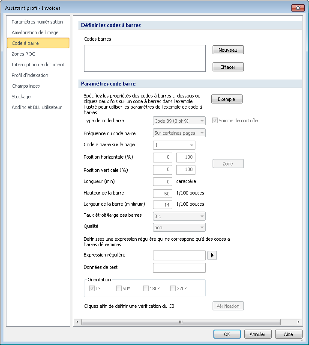The width and height of the screenshot is (309, 345).
Task: Click the regular expression arrow button
Action: pyautogui.click(x=212, y=255)
